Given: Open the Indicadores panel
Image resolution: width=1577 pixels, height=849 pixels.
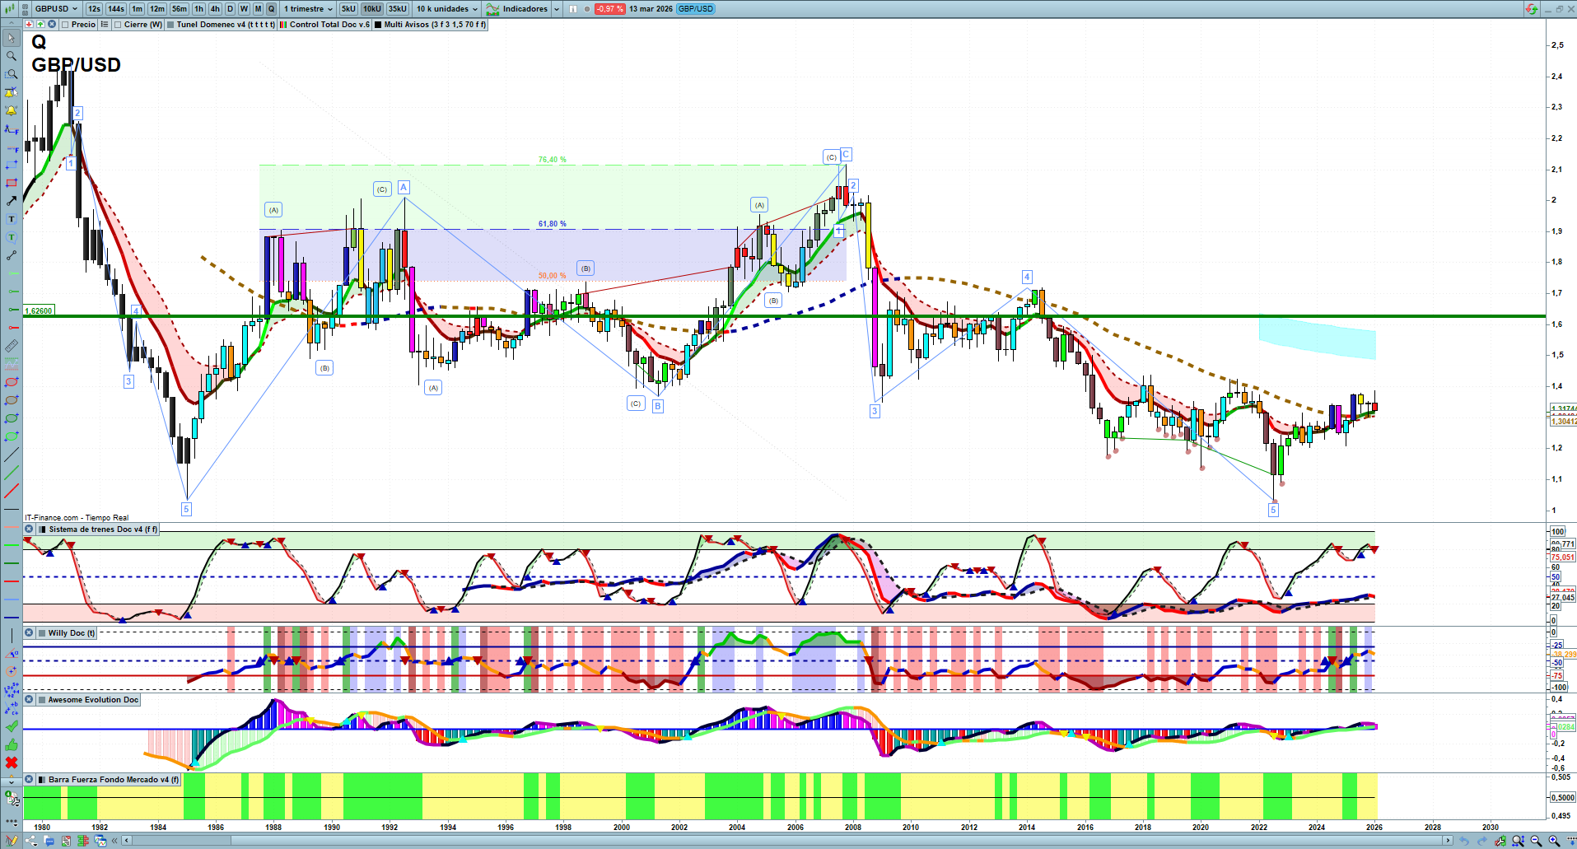Looking at the screenshot, I should 525,9.
